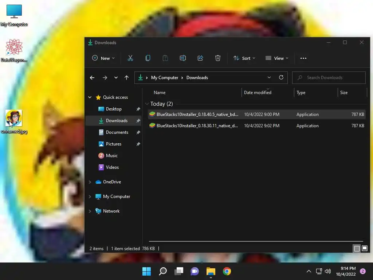Click the Search Downloads field
Image resolution: width=373 pixels, height=280 pixels.
point(329,78)
